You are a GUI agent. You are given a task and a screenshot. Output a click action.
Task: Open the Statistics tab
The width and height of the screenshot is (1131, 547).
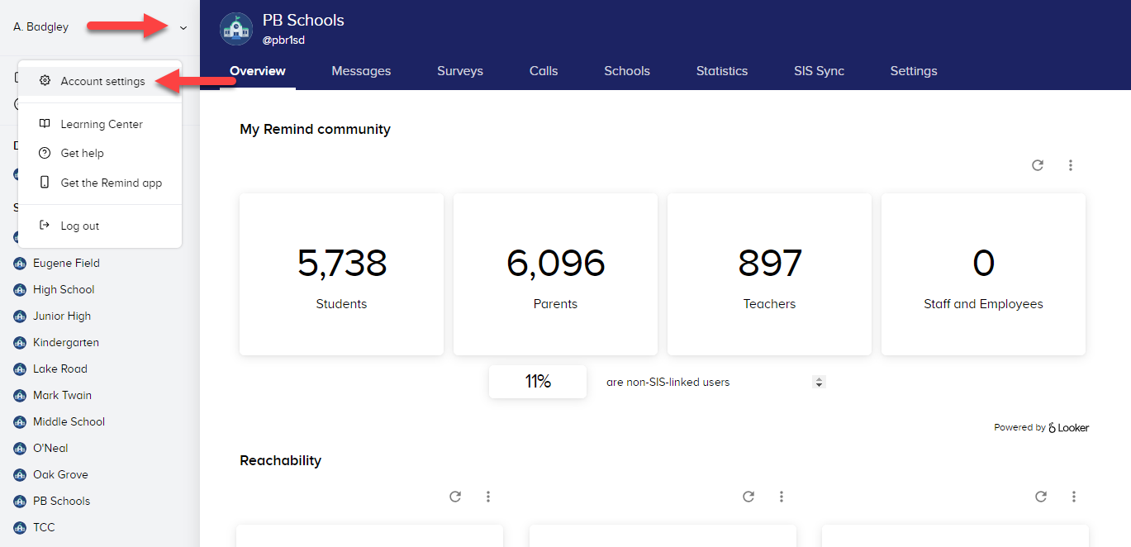pyautogui.click(x=722, y=71)
